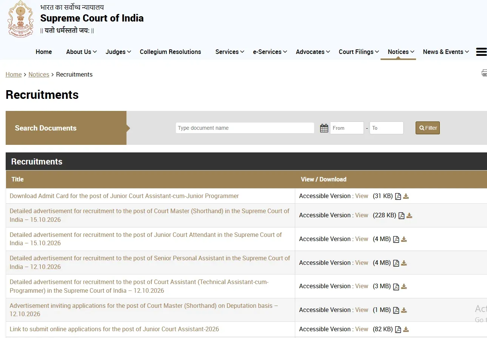This screenshot has height=338, width=487.
Task: Click PDF icon for Junior Programmer admit card
Action: coord(398,196)
